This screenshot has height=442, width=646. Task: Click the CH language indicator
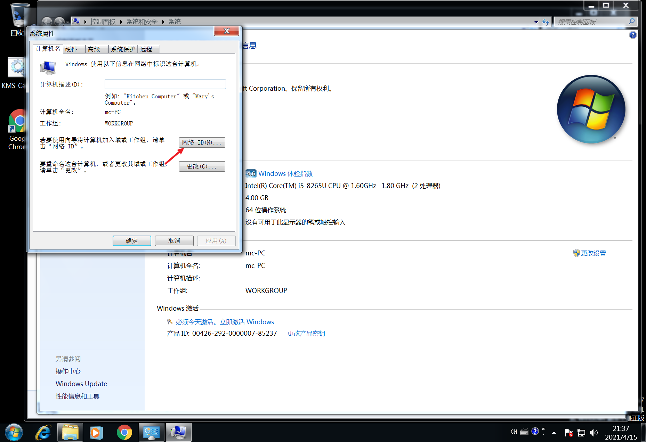coord(514,432)
